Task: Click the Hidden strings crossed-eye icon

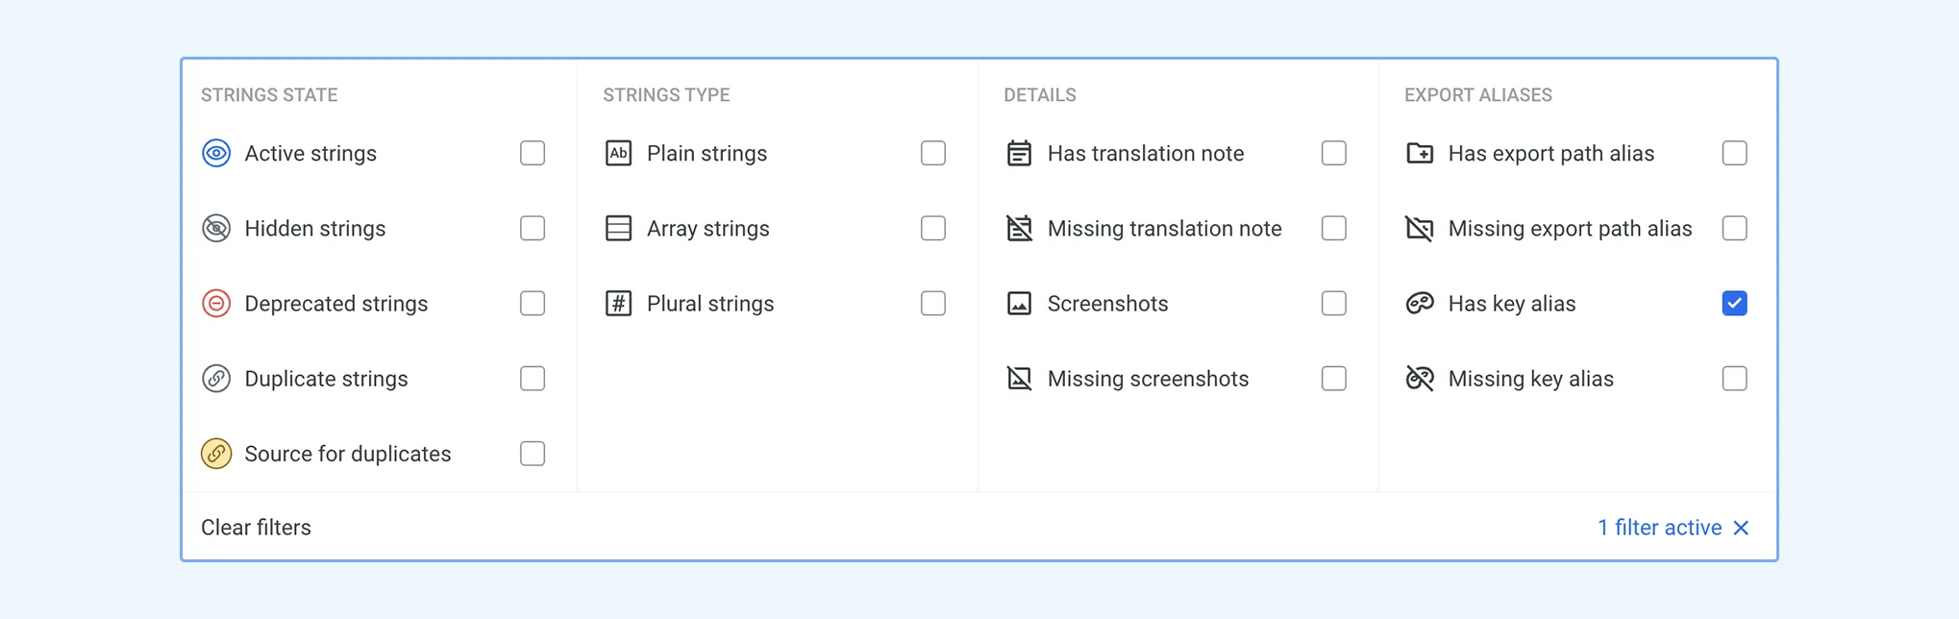Action: 216,229
